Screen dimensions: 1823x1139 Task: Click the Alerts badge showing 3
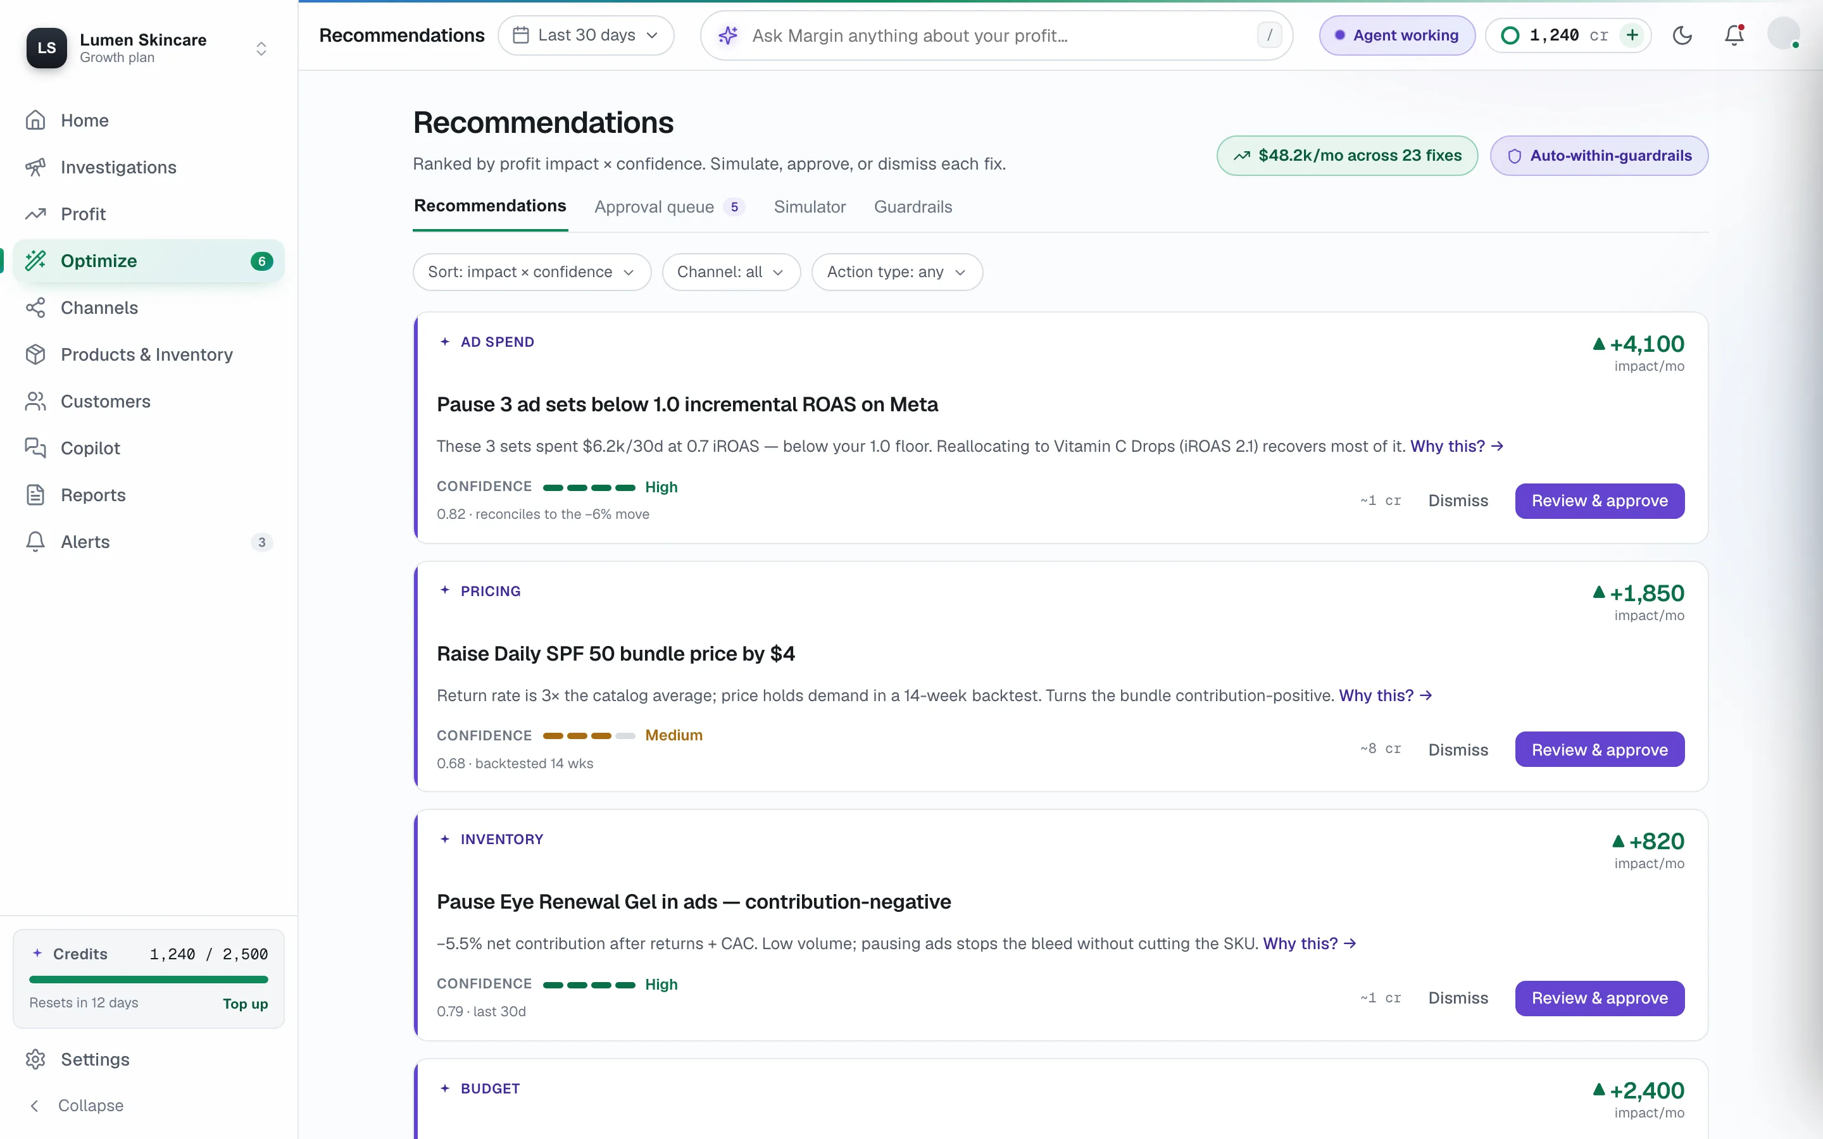tap(261, 542)
